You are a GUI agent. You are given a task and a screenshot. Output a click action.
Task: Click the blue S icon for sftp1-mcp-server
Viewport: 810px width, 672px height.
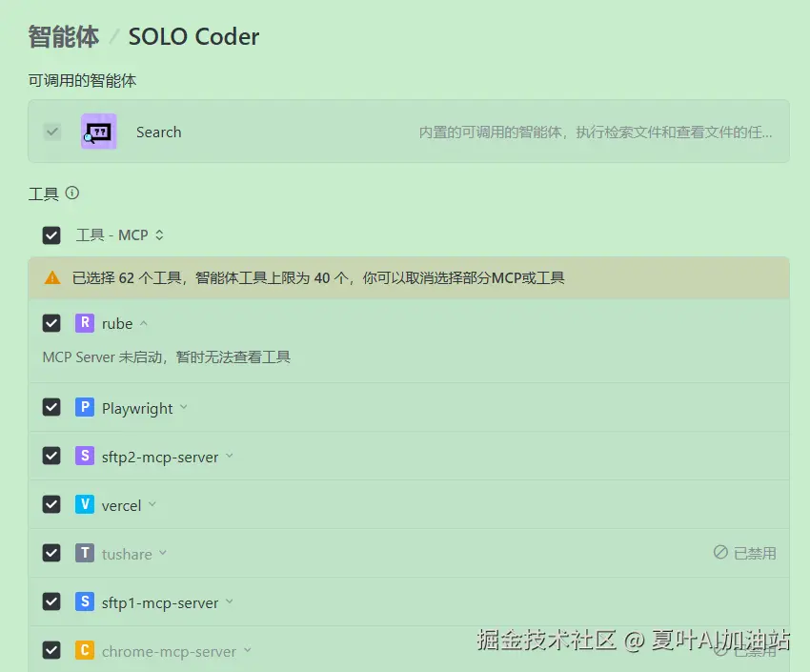[x=85, y=601]
